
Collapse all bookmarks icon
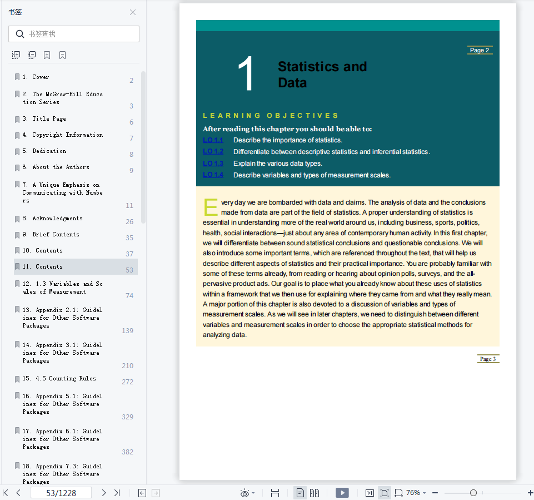point(31,55)
